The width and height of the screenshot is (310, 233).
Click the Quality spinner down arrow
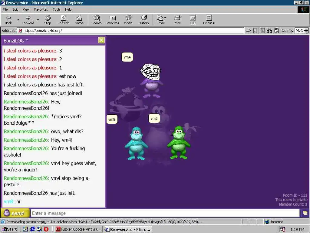pyautogui.click(x=306, y=32)
